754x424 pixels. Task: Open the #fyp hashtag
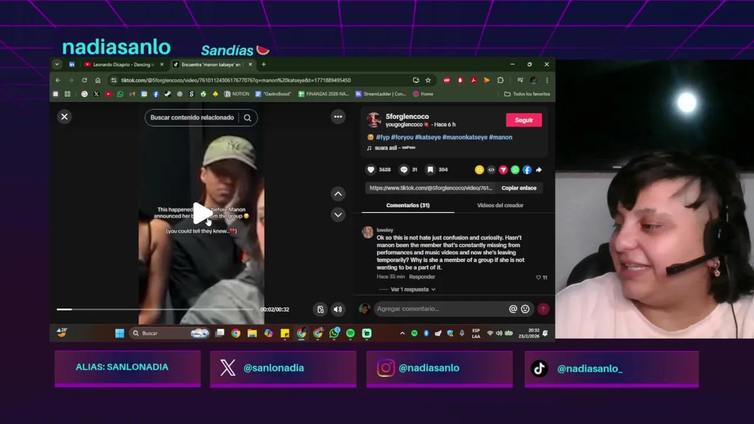(383, 137)
